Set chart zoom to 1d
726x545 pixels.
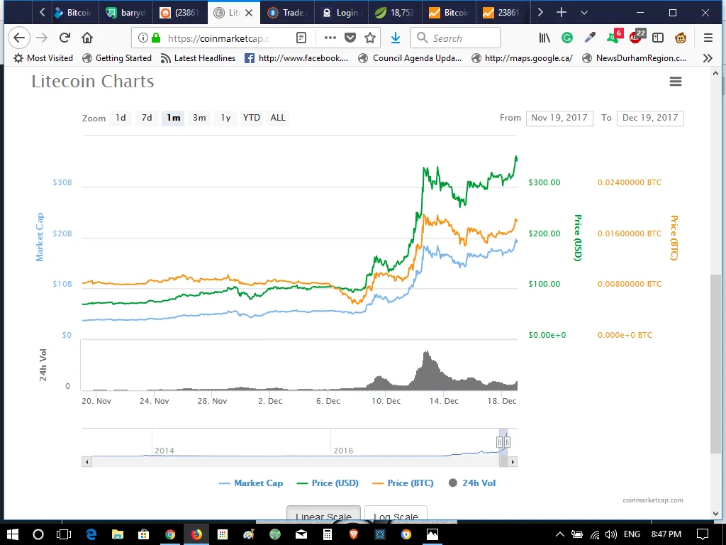tap(121, 118)
